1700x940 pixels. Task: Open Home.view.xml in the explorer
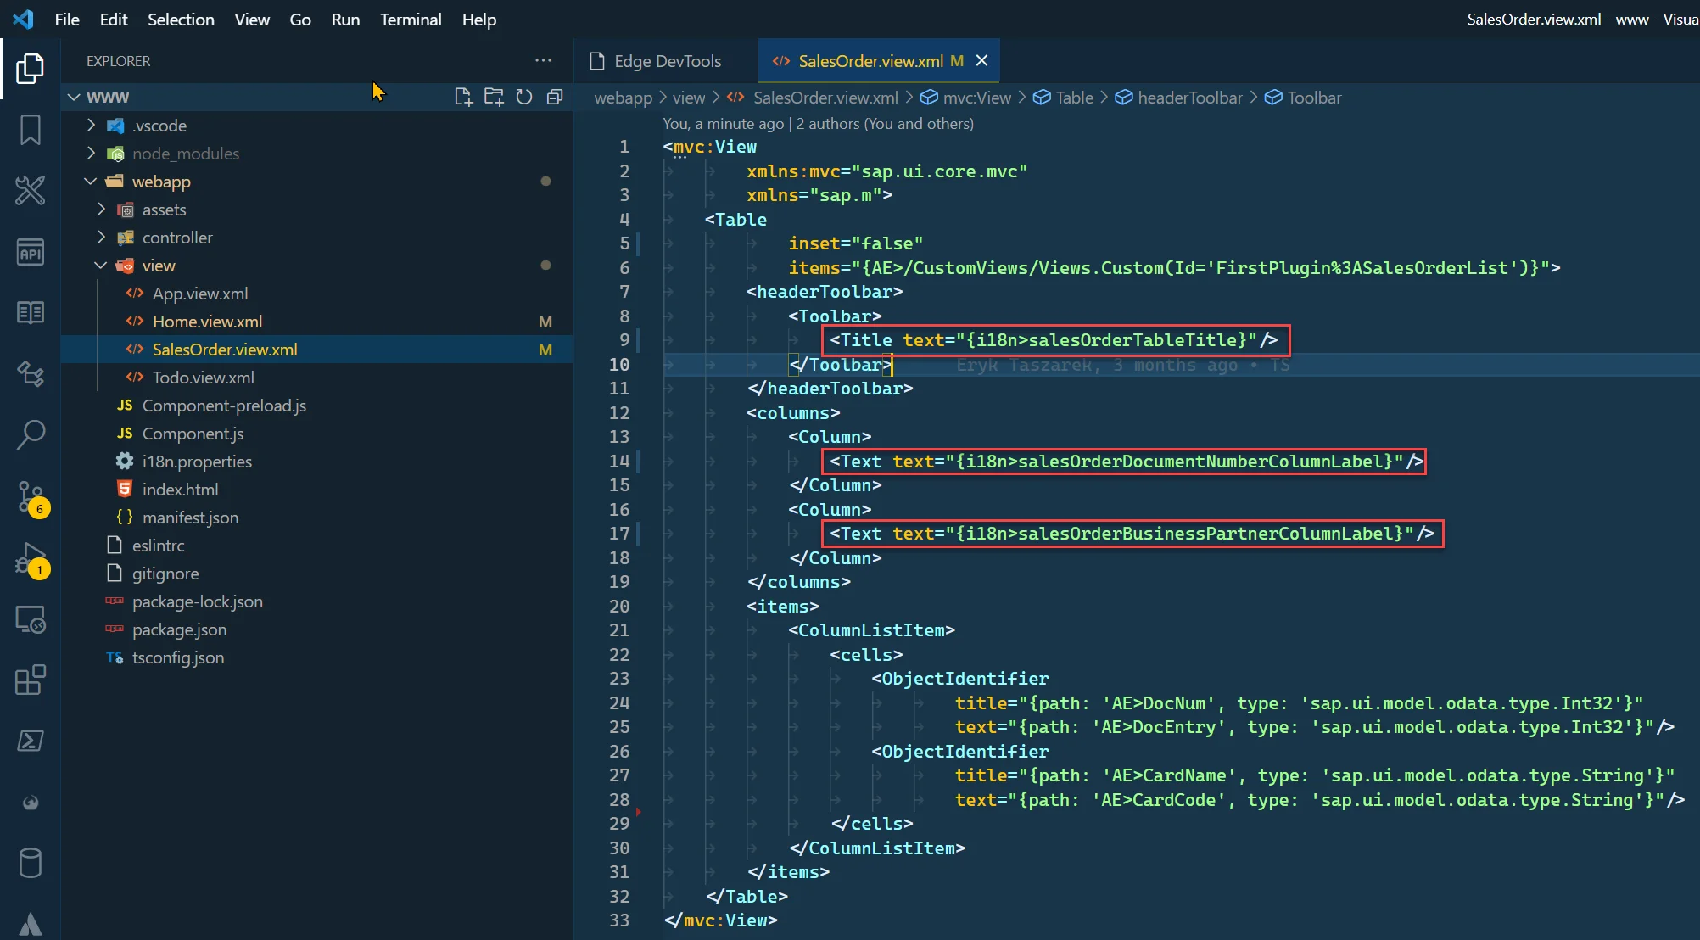[x=207, y=322]
